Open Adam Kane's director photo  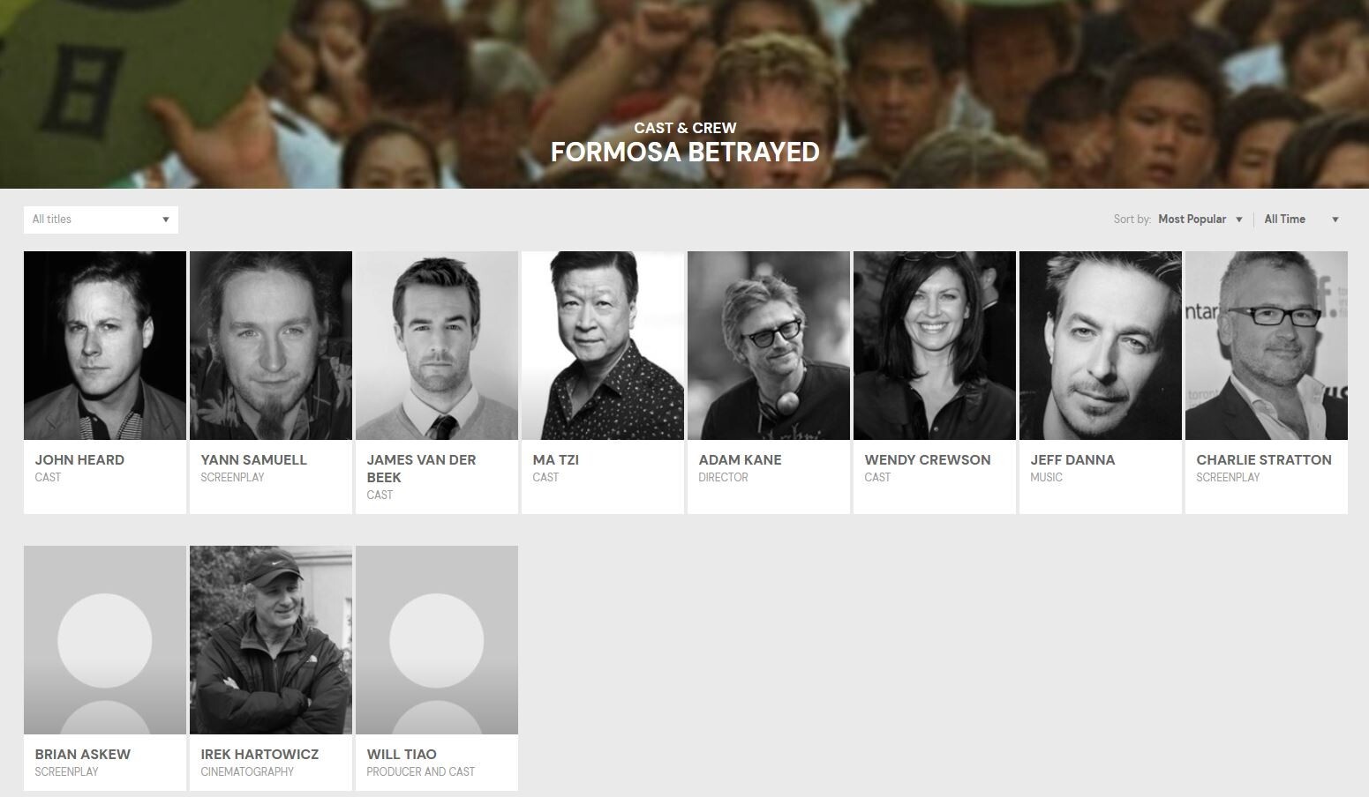coord(769,346)
